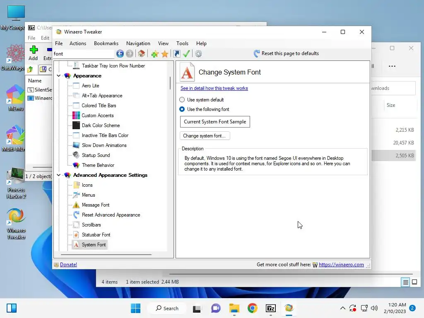The width and height of the screenshot is (424, 318).
Task: Click the green checkmark toolbar icon
Action: (x=186, y=53)
